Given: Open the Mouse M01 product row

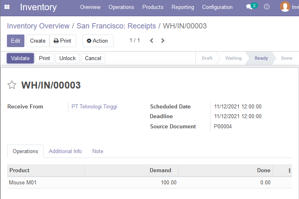Looking at the screenshot, I should [150, 183].
